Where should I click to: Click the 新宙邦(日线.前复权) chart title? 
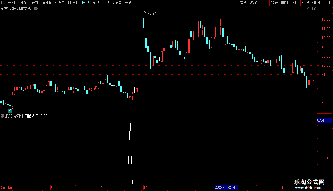click(x=17, y=9)
